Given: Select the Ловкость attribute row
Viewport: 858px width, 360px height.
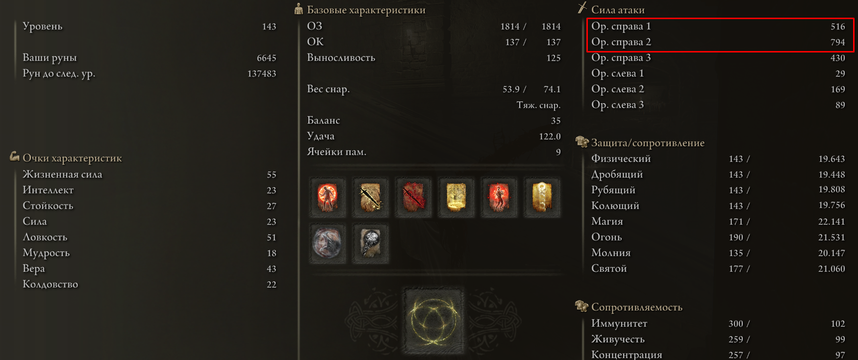Looking at the screenshot, I should click(150, 237).
